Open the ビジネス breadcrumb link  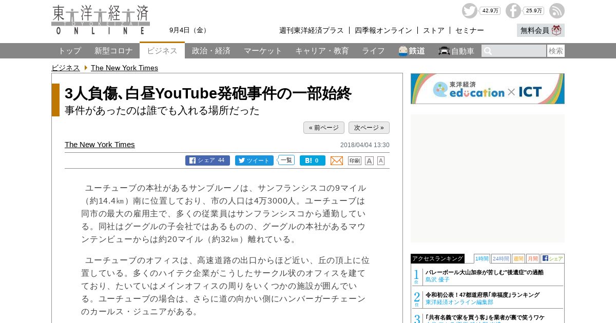click(66, 68)
